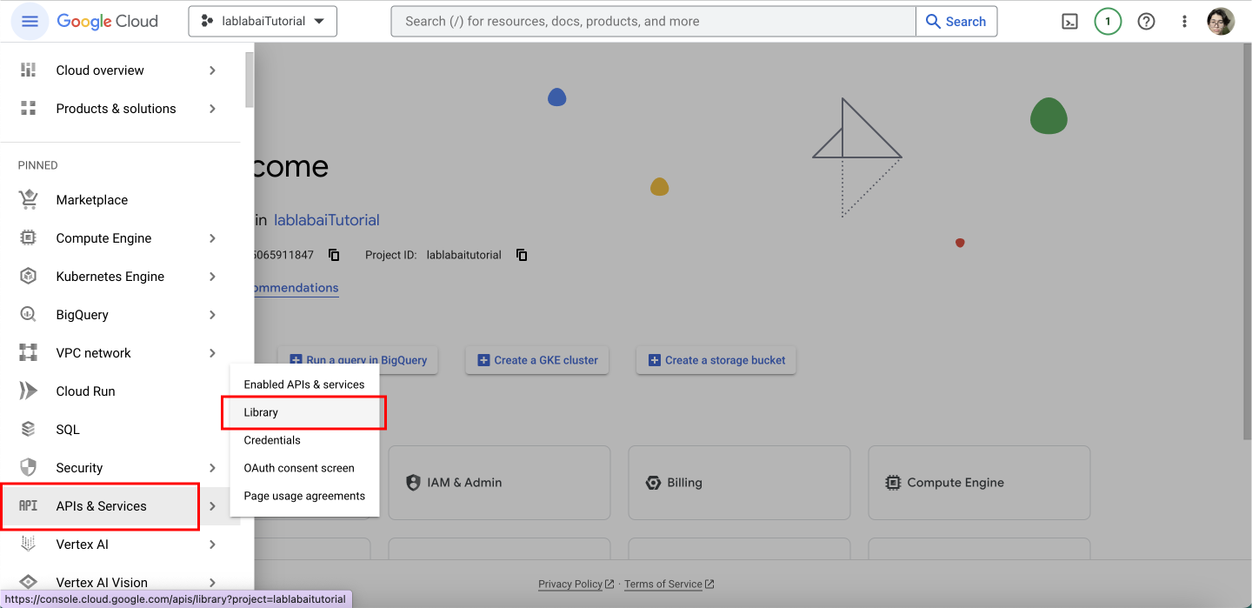This screenshot has height=608, width=1252.
Task: Open the lablabaiTutorial project selector
Action: (x=263, y=21)
